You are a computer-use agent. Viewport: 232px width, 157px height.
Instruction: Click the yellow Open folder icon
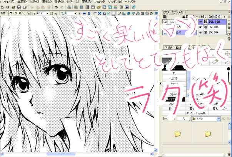pyautogui.click(x=13, y=7)
